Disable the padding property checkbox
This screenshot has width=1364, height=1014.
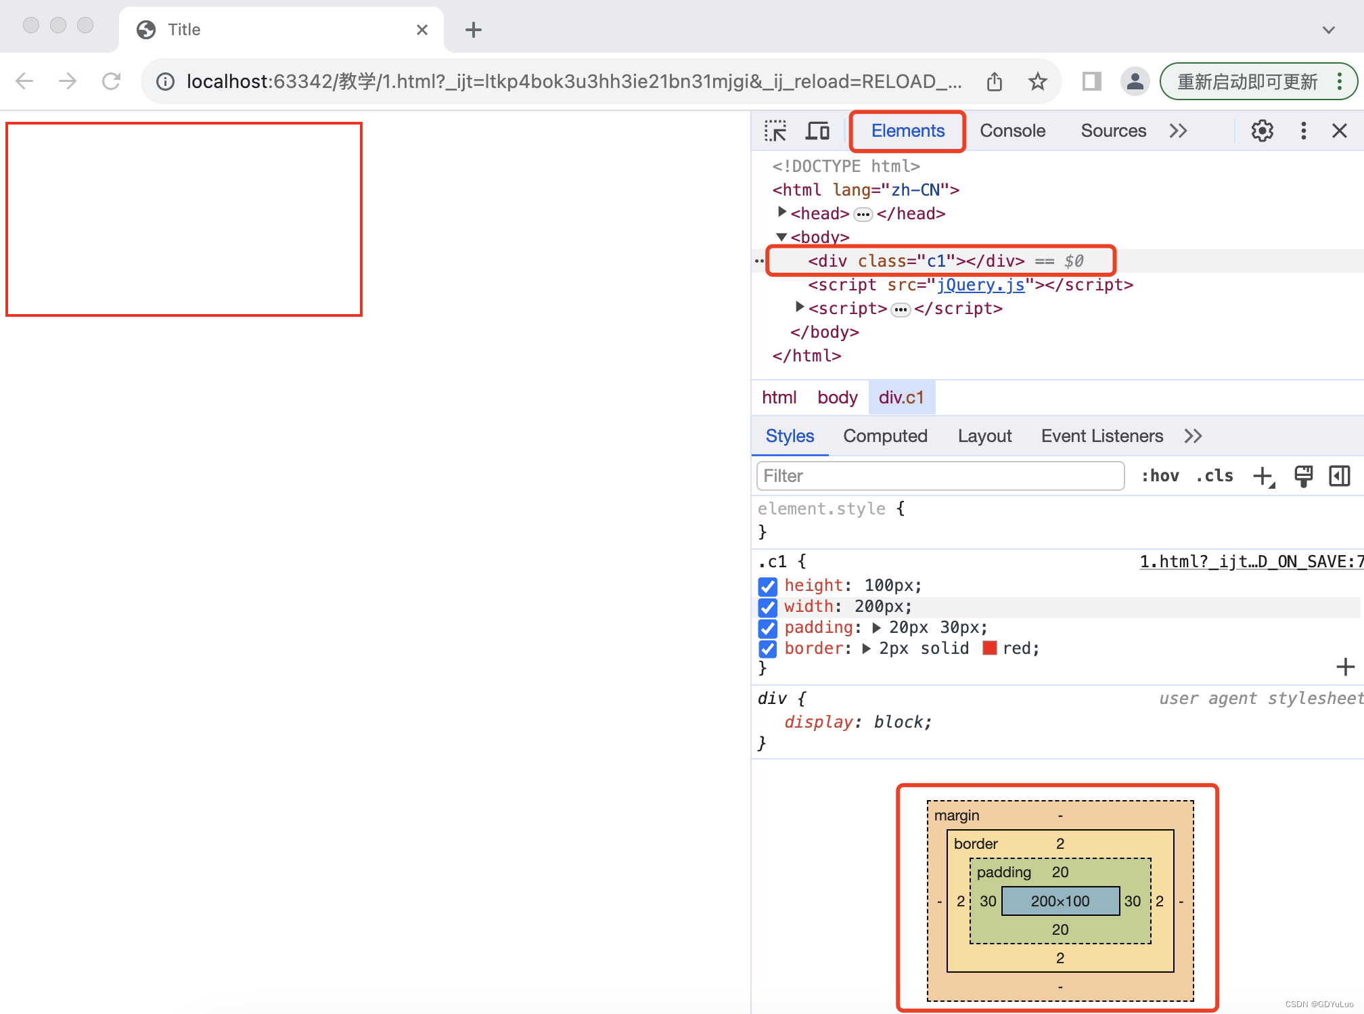[767, 628]
